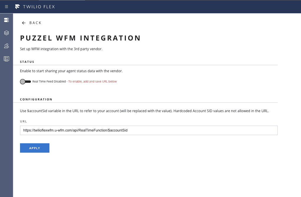Toggle the Real Time Feed switch
Viewport: 301px width, 197px height.
[25, 82]
